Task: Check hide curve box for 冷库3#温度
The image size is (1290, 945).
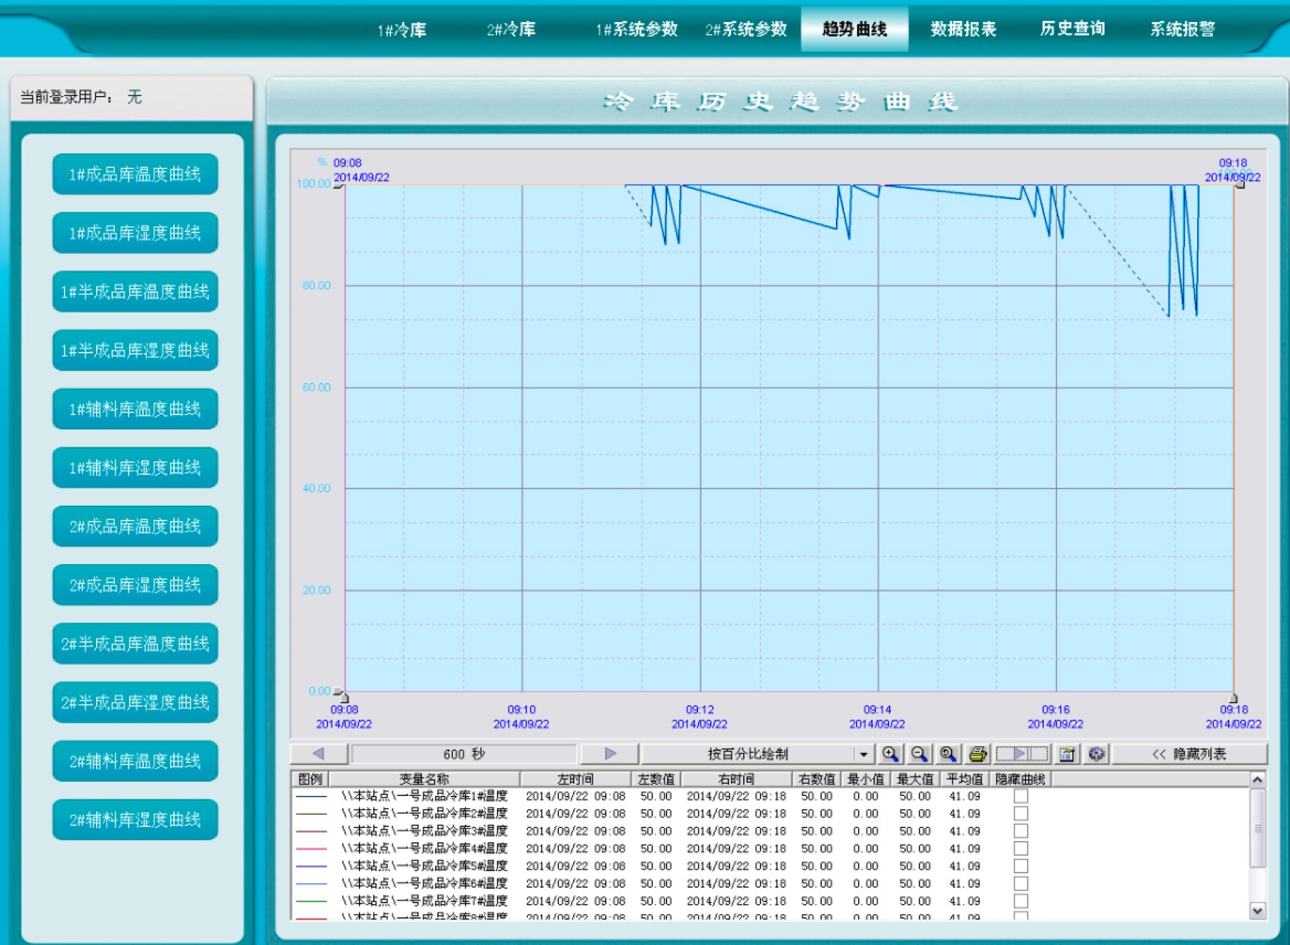Action: (1021, 831)
